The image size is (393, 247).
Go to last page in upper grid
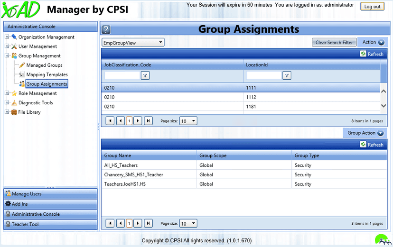pyautogui.click(x=149, y=121)
